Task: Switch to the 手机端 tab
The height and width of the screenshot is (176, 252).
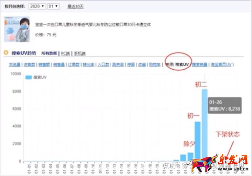Action: pos(79,54)
